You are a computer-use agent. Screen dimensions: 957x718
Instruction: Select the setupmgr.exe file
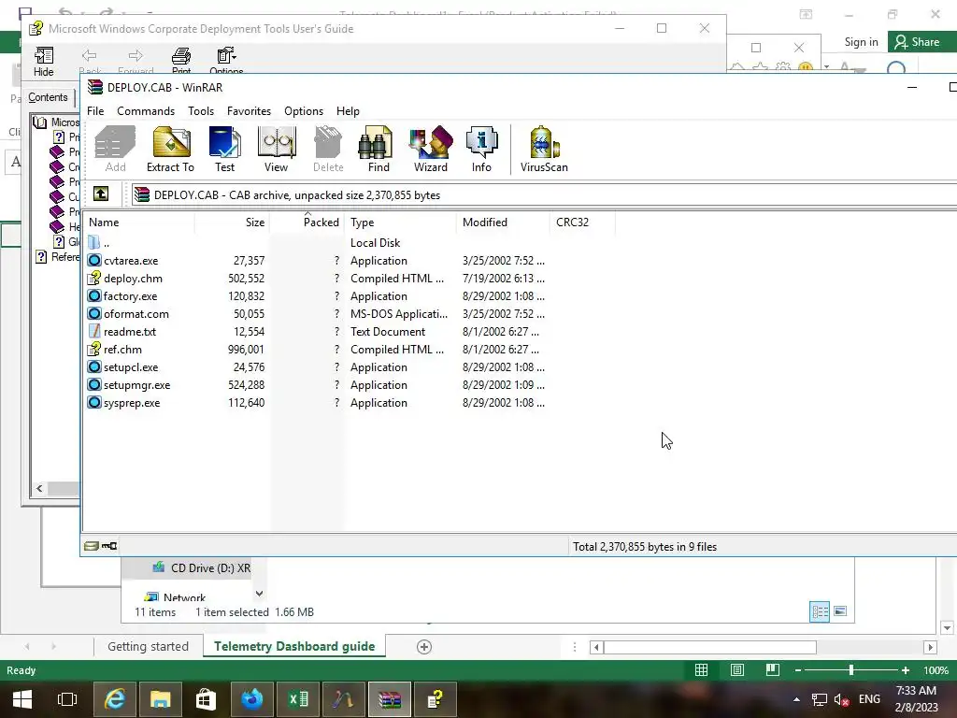(136, 385)
